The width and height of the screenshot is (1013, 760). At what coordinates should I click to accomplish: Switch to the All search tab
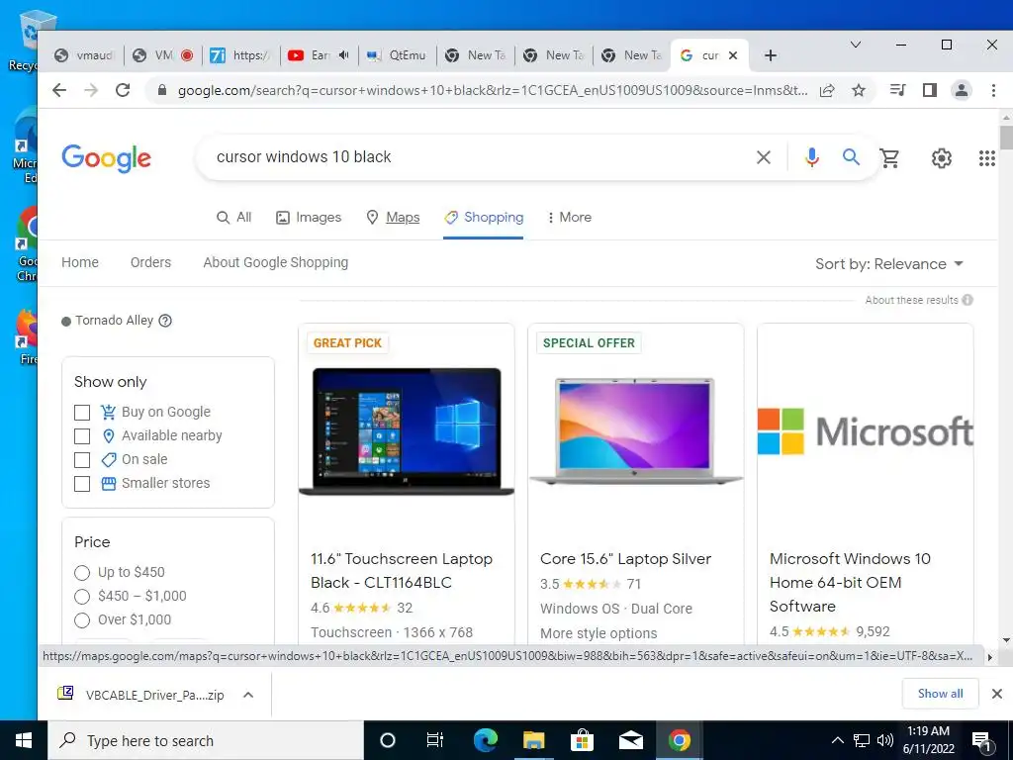pos(233,217)
